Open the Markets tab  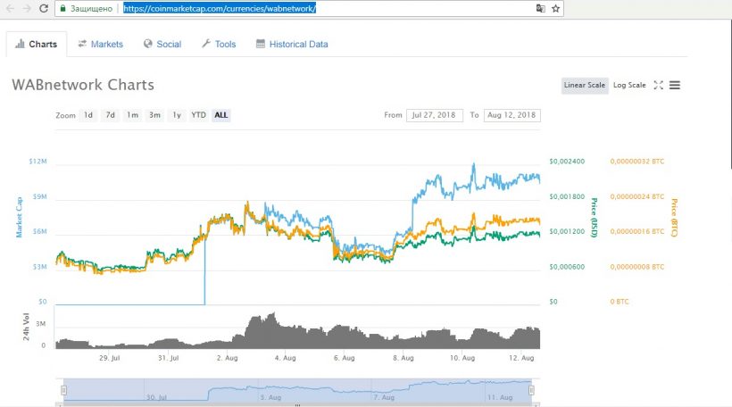pos(100,44)
